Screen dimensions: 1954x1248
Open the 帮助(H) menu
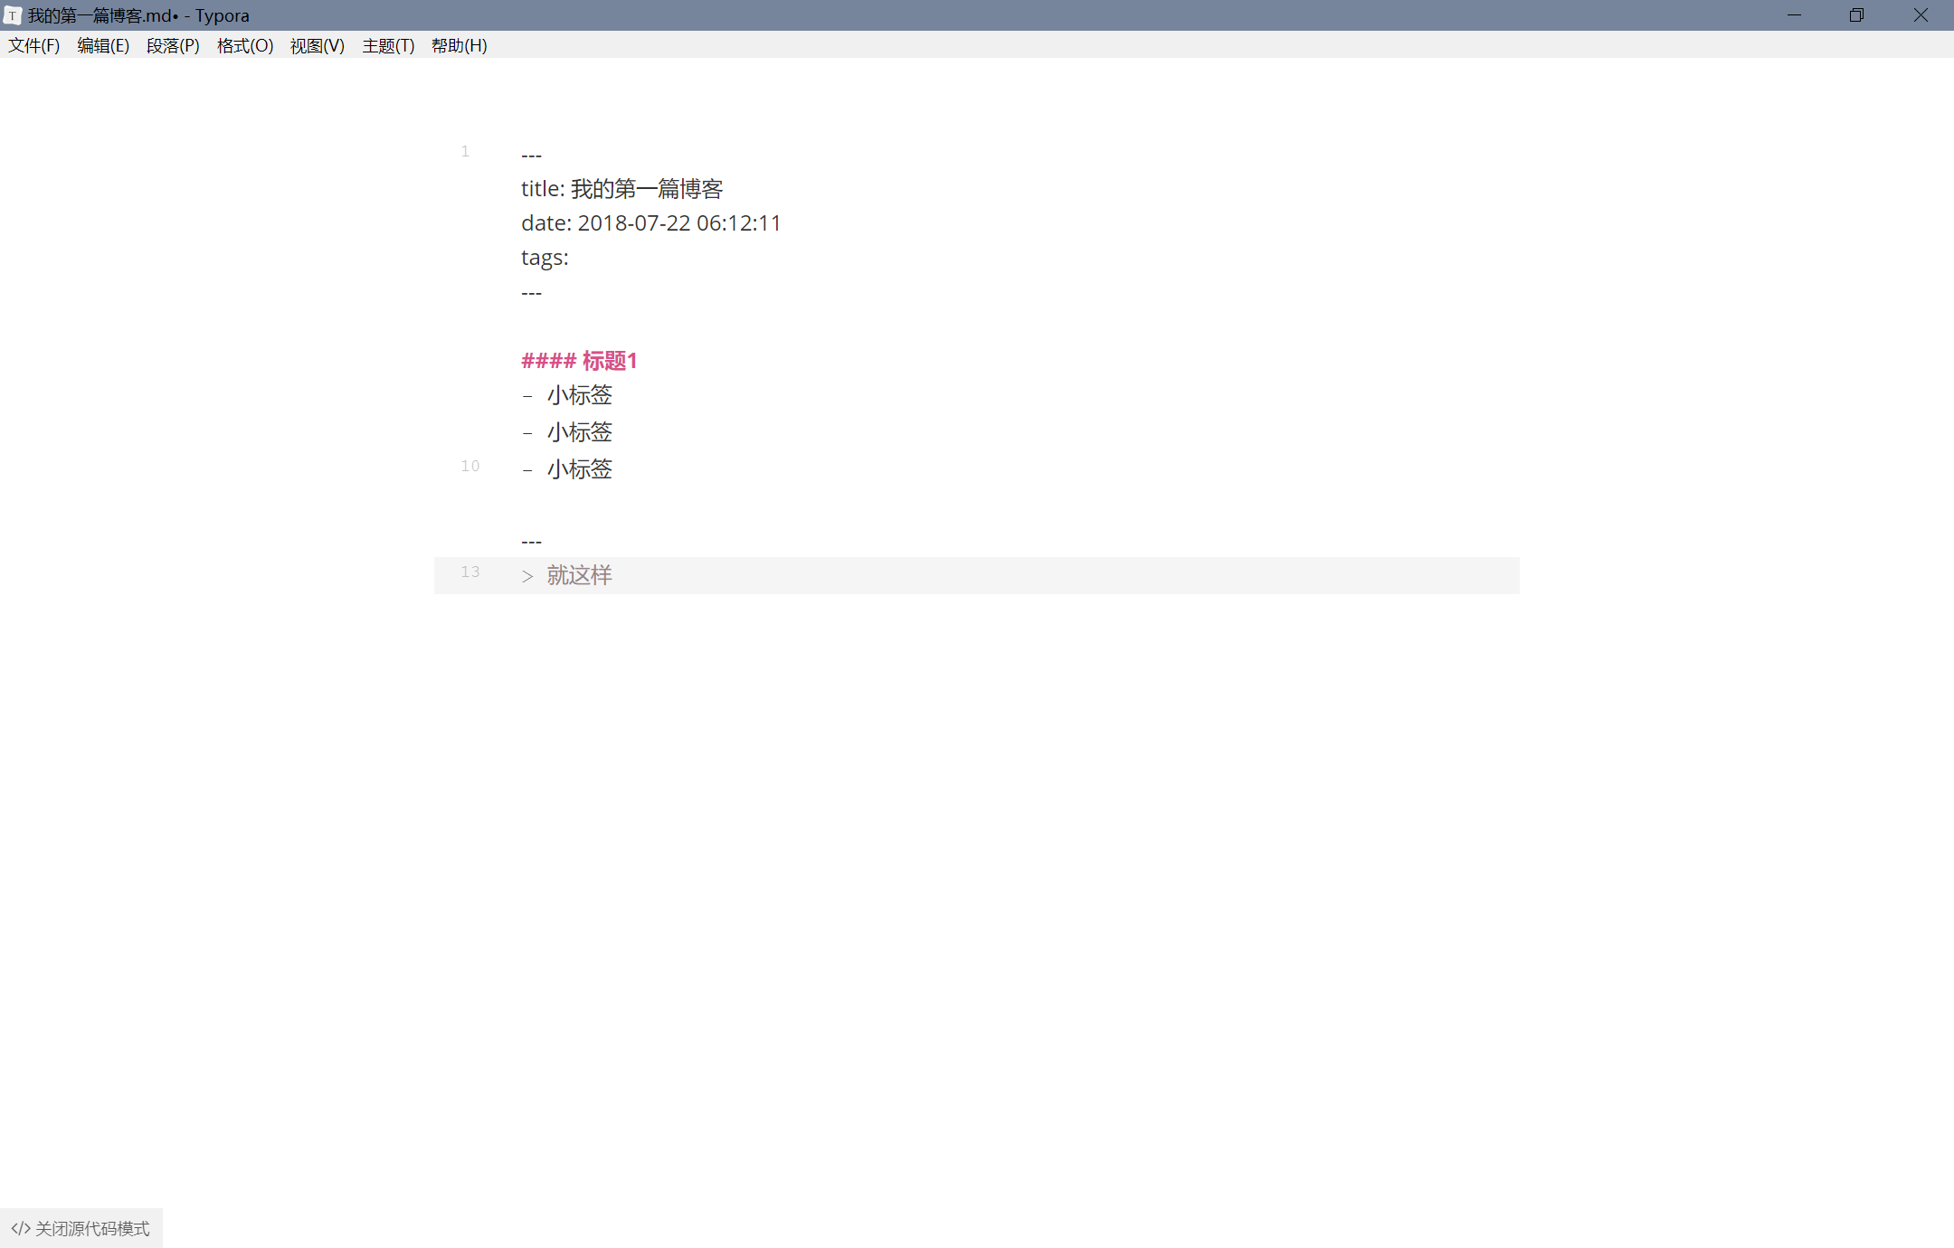click(x=460, y=45)
